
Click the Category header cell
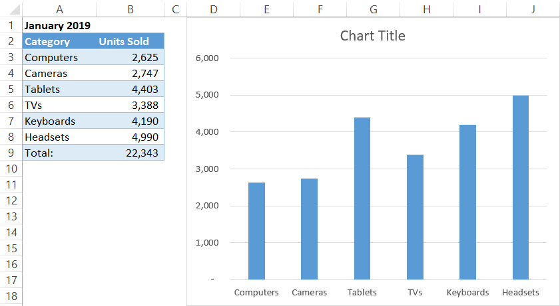coord(59,41)
